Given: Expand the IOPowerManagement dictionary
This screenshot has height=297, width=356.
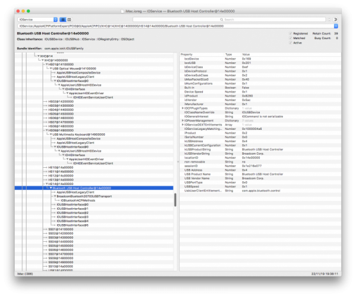Looking at the screenshot, I should pos(183,120).
